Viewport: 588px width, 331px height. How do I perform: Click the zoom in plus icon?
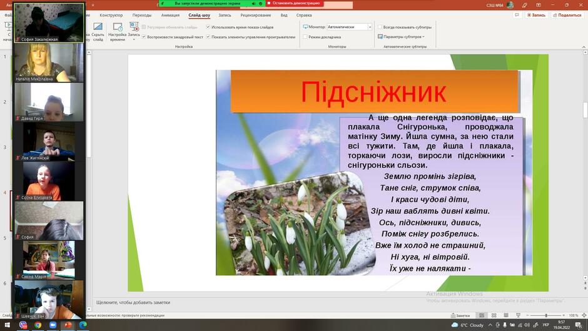tap(564, 315)
